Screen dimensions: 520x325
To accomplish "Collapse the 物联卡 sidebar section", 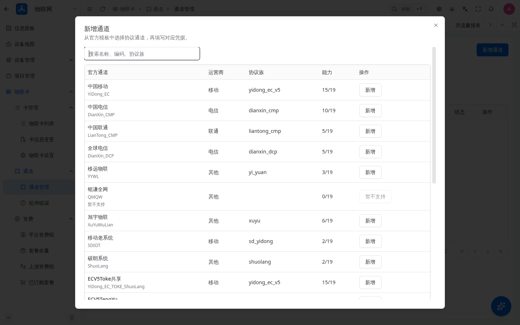I will 40,92.
